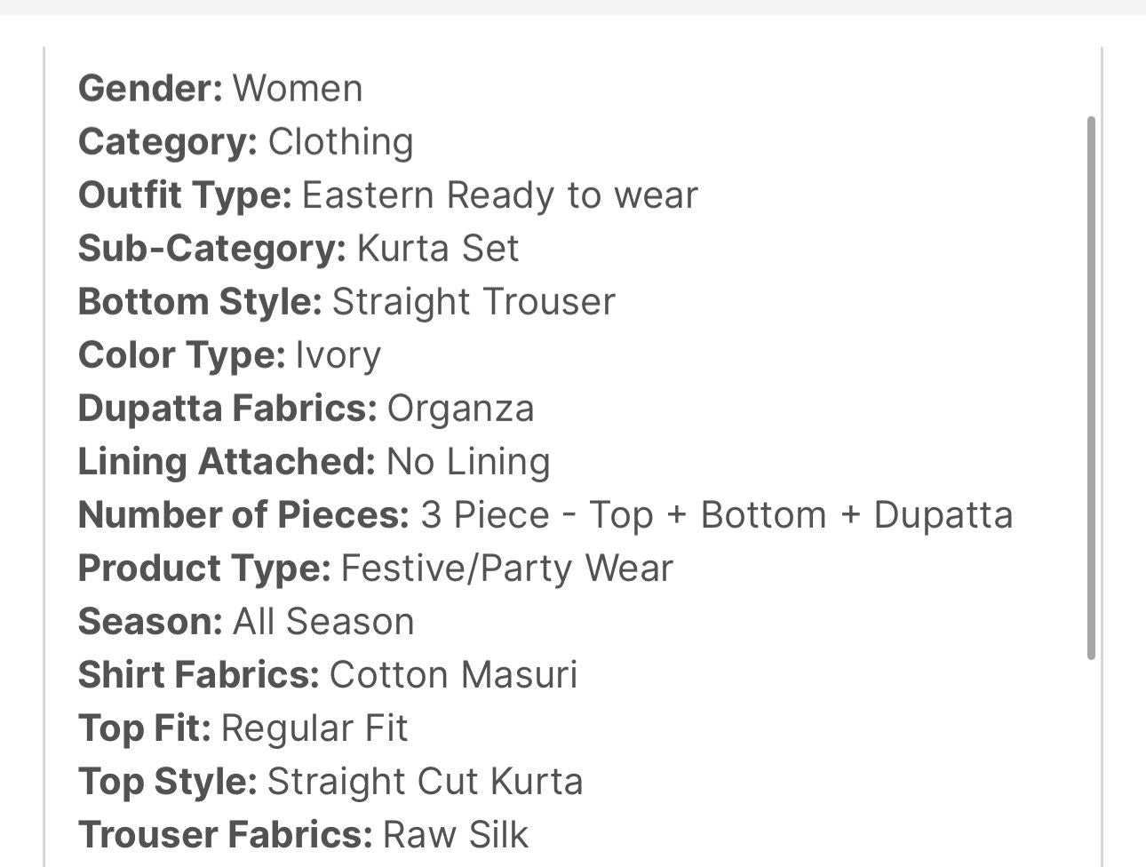Click the 'All Season' value

[x=323, y=622]
